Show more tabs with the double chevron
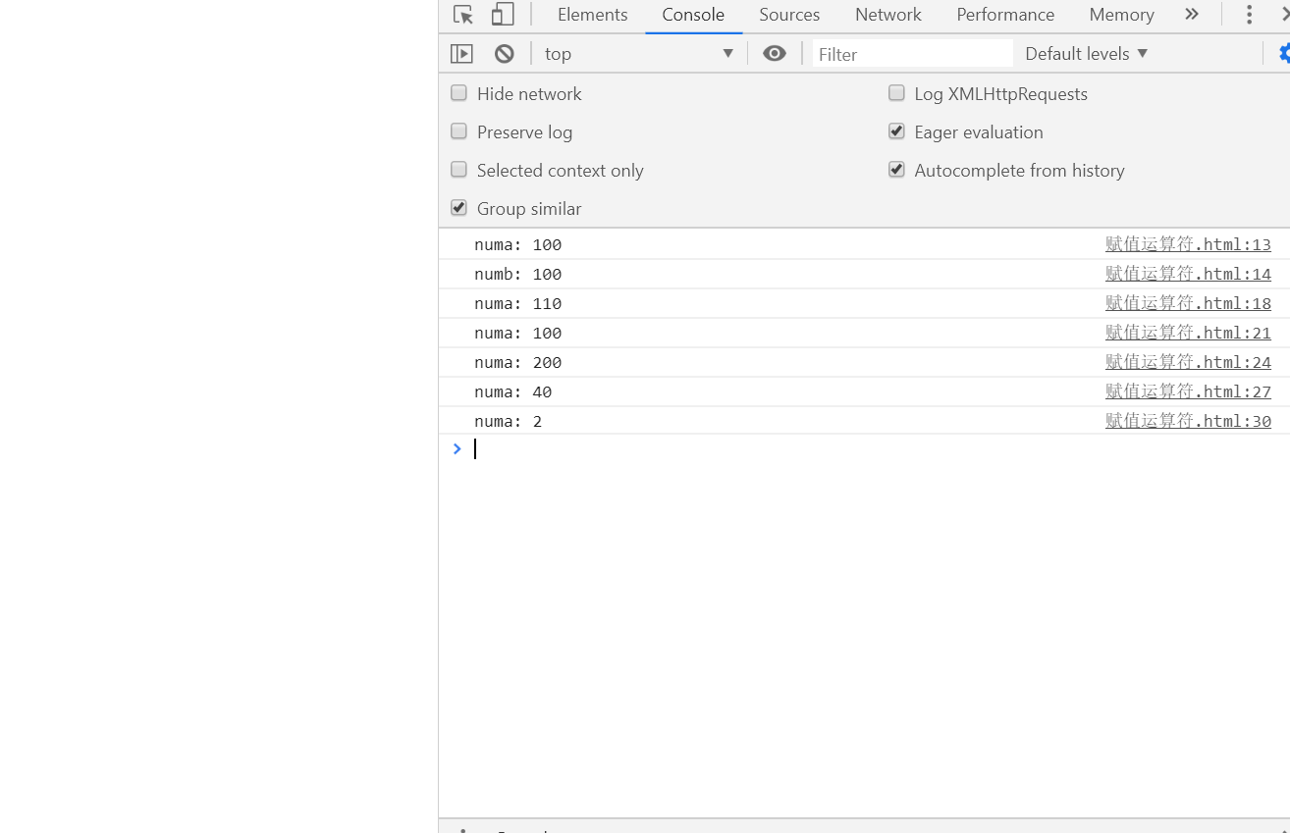Viewport: 1290px width, 833px height. [x=1192, y=15]
